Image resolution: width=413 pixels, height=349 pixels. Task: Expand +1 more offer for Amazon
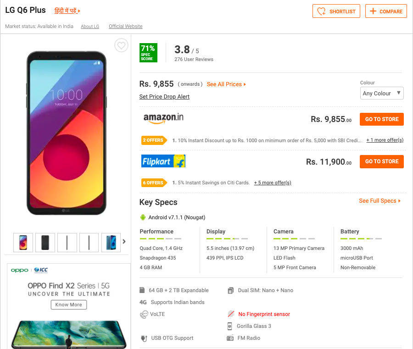pyautogui.click(x=385, y=140)
